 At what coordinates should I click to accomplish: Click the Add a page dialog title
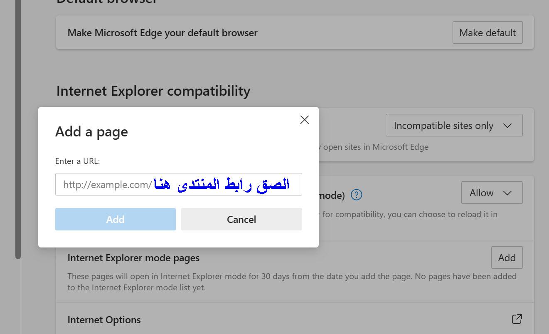(x=91, y=132)
